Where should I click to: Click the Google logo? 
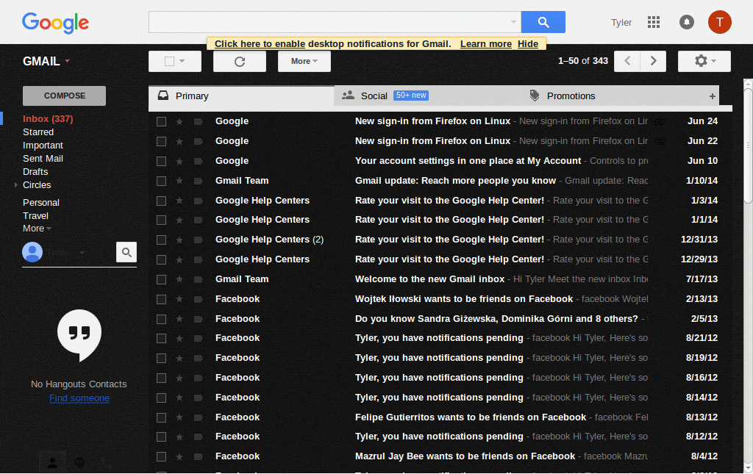point(55,23)
